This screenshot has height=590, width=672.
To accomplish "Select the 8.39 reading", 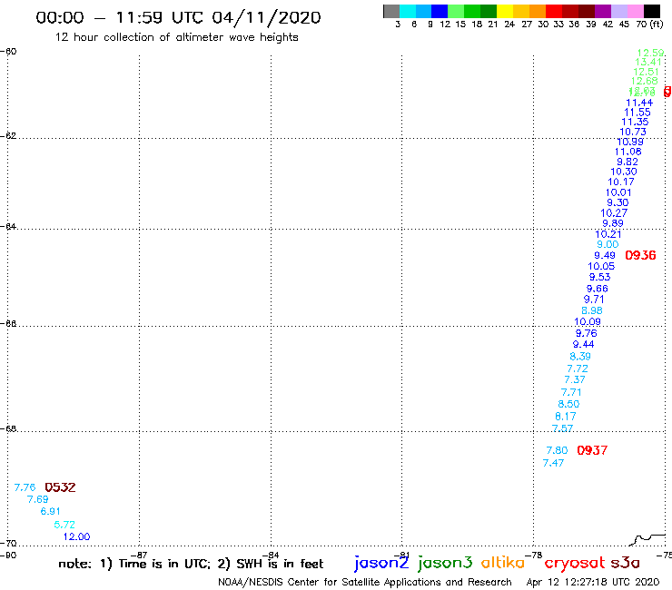I will coord(580,357).
